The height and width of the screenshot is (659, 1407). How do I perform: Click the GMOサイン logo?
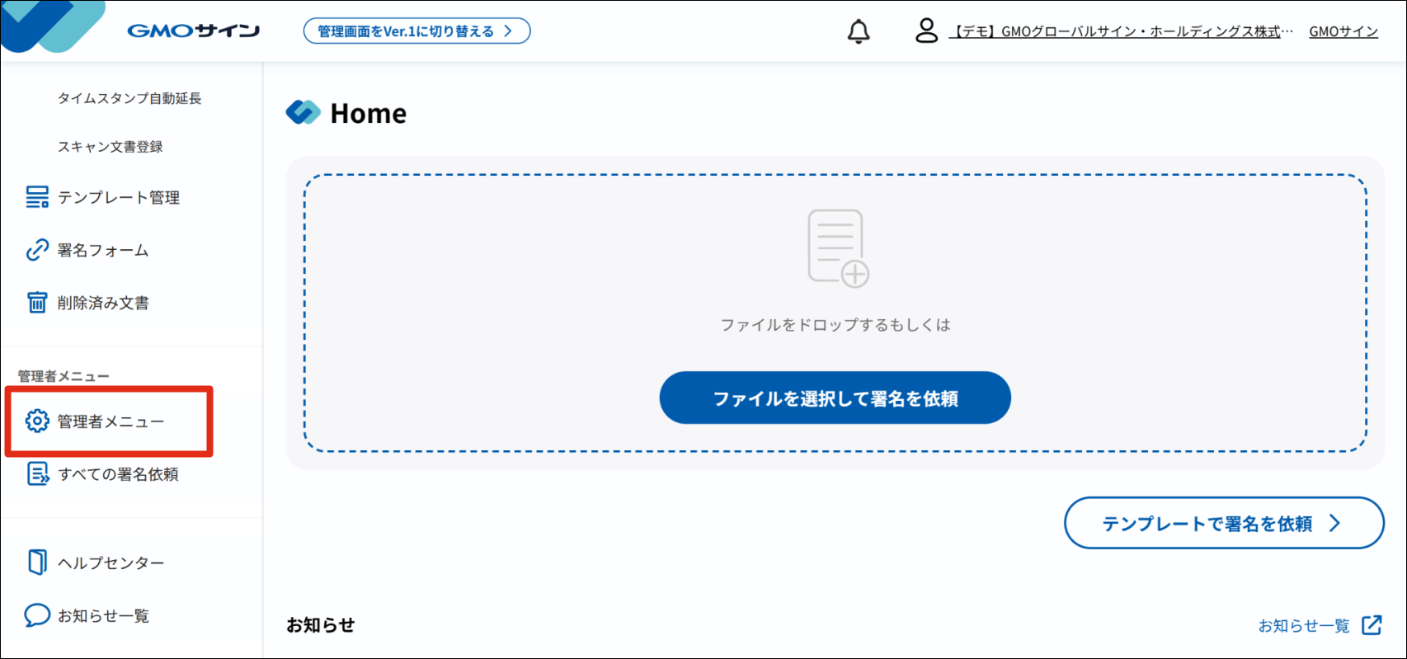coord(193,31)
